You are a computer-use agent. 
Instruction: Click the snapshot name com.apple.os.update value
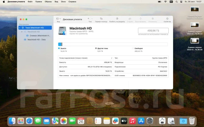click(x=91, y=76)
